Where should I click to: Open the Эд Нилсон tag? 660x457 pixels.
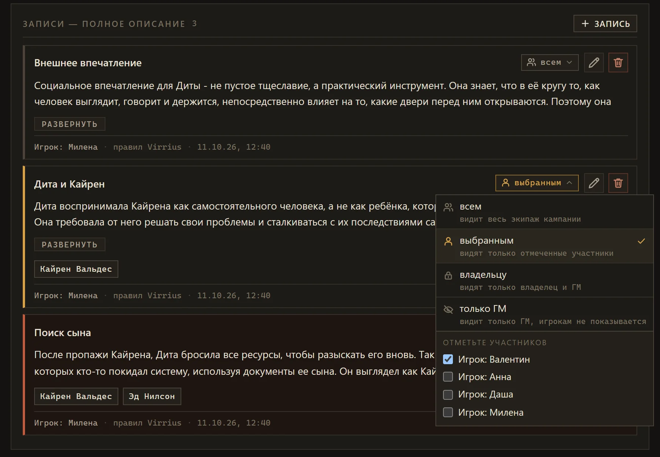152,396
